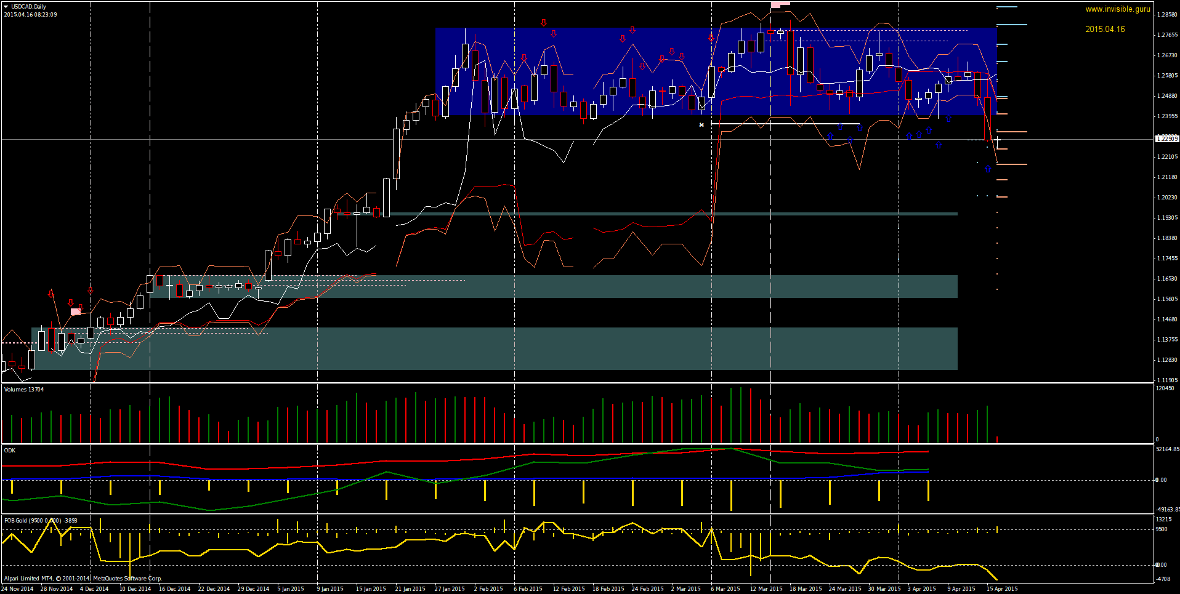Click price level 1.24880 on axis
The width and height of the screenshot is (1180, 594).
pos(1167,96)
